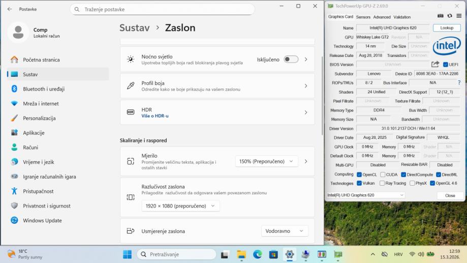
Task: Click the Bus Interface question mark
Action: 459,82
